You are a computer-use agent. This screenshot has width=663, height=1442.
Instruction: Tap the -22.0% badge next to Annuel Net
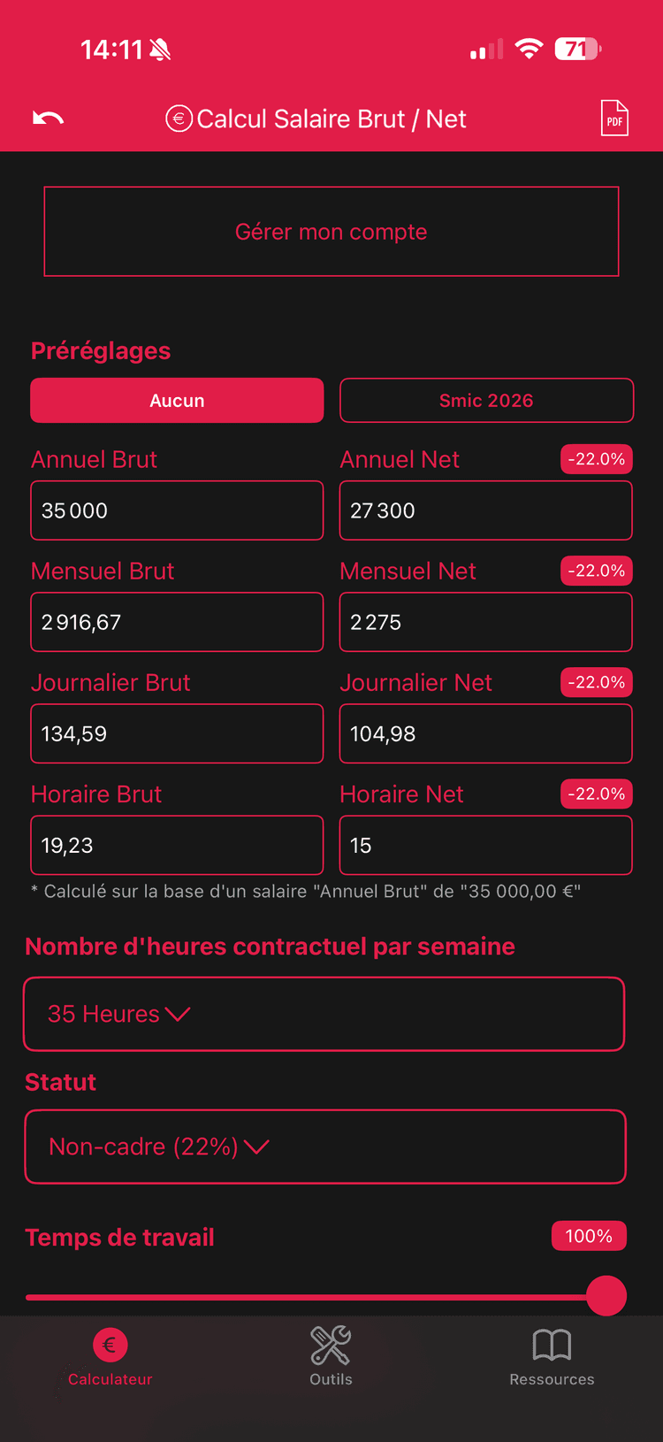[x=597, y=459]
